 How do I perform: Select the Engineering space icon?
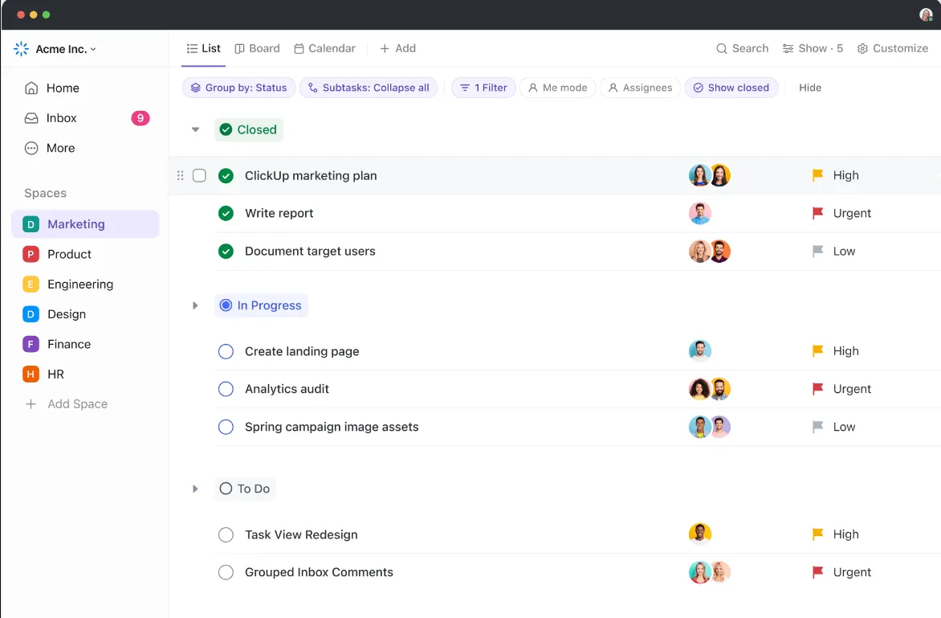coord(31,284)
